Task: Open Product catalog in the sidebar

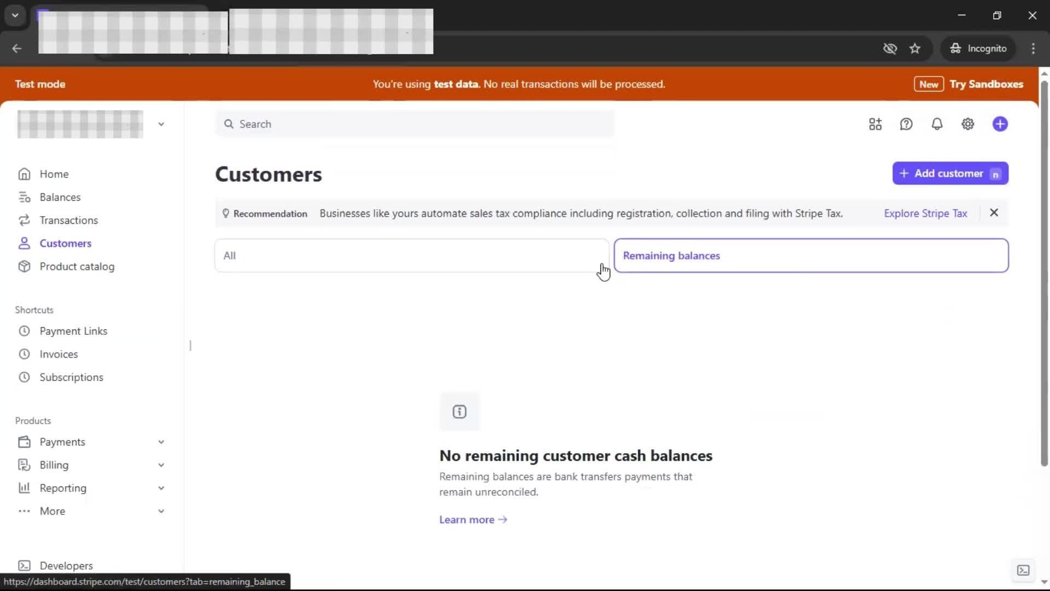Action: pos(77,266)
